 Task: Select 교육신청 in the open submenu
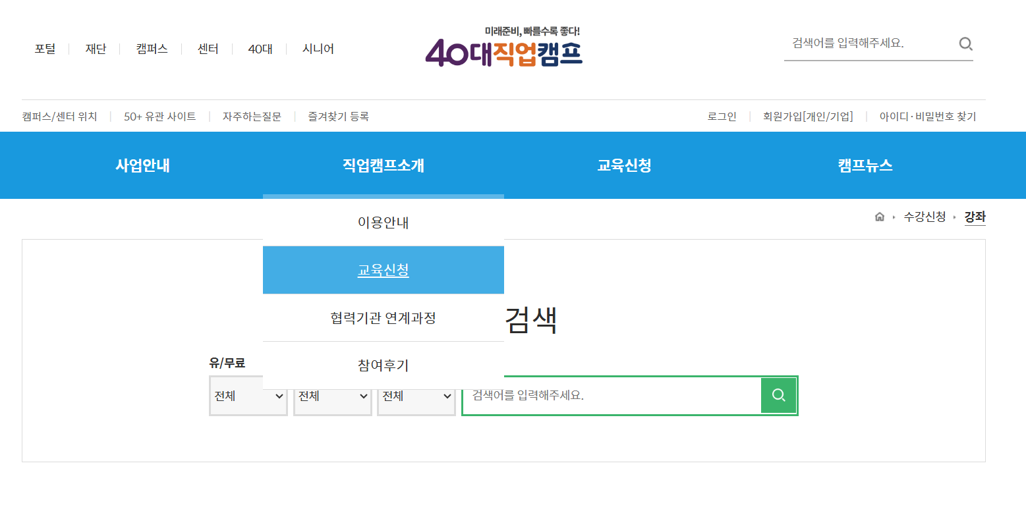383,270
